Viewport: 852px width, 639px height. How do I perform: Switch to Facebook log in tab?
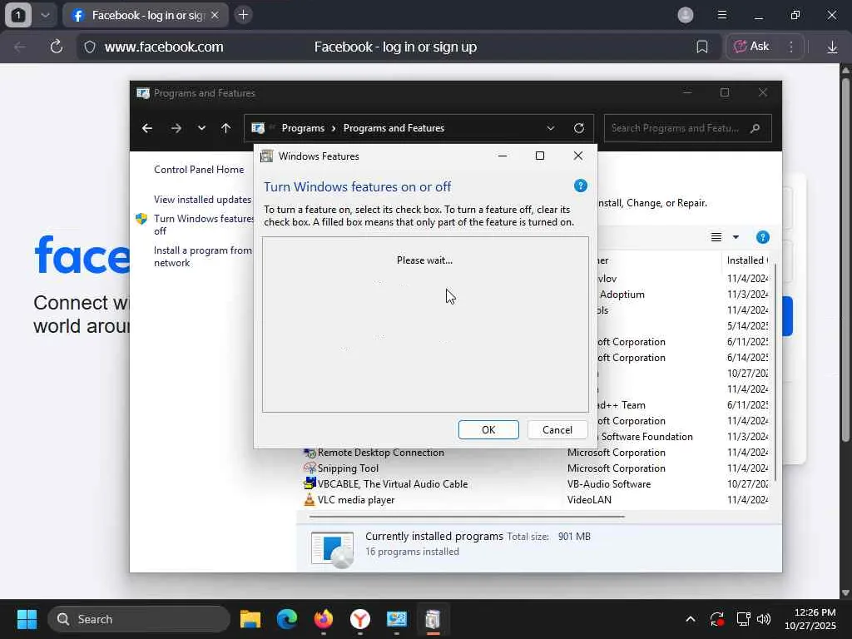click(x=146, y=15)
